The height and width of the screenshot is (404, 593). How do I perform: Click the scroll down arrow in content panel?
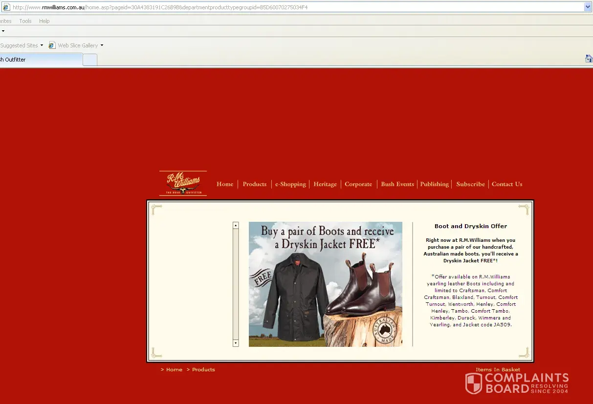pyautogui.click(x=236, y=343)
